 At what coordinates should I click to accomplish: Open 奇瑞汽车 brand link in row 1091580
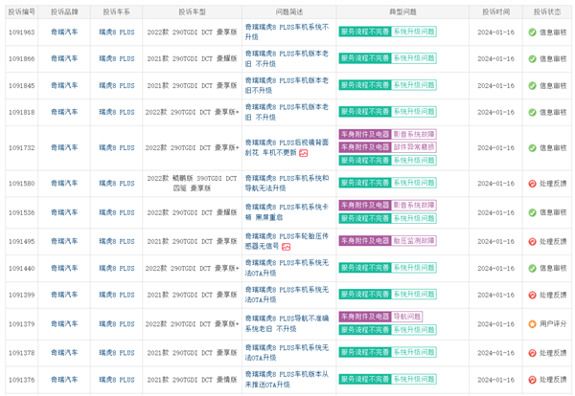tap(64, 184)
